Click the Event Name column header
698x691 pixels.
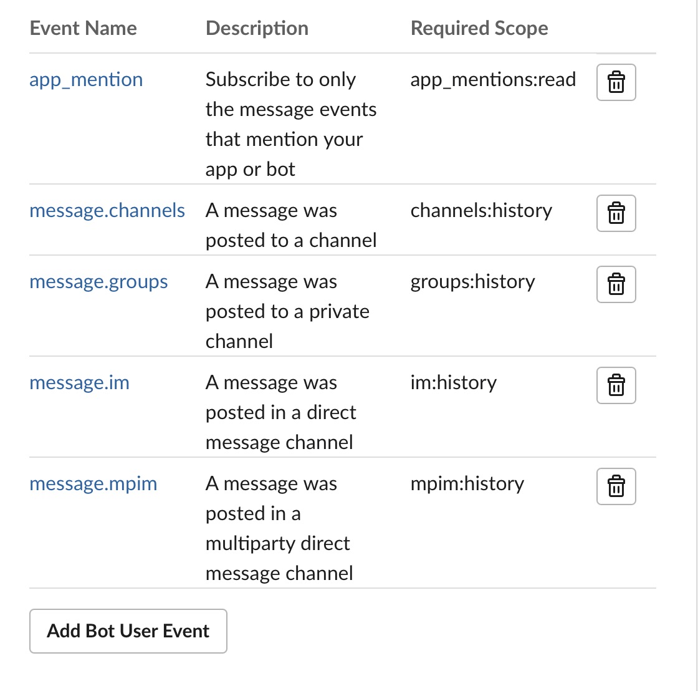click(83, 28)
